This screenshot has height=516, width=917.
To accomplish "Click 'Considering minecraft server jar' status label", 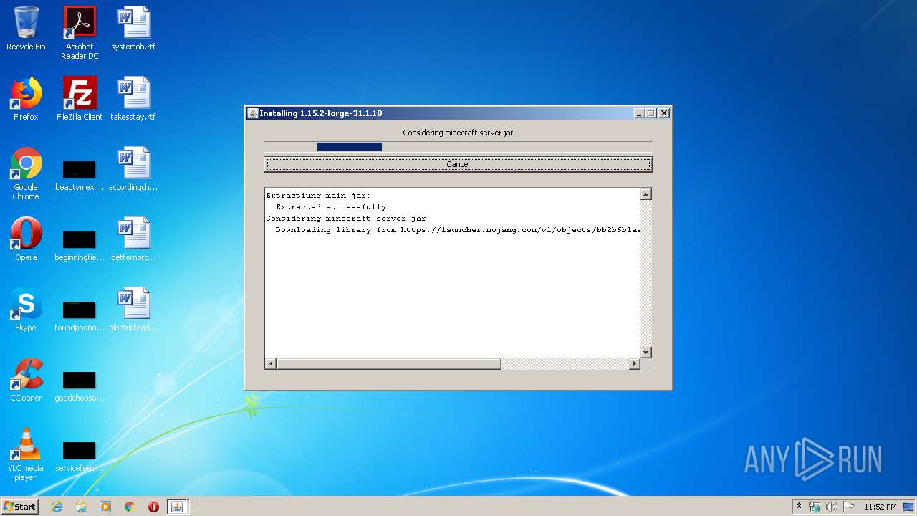I will [458, 133].
